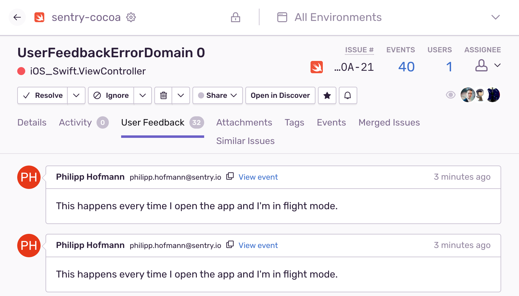Click the iOS_Swift.ViewController subtitle

88,71
